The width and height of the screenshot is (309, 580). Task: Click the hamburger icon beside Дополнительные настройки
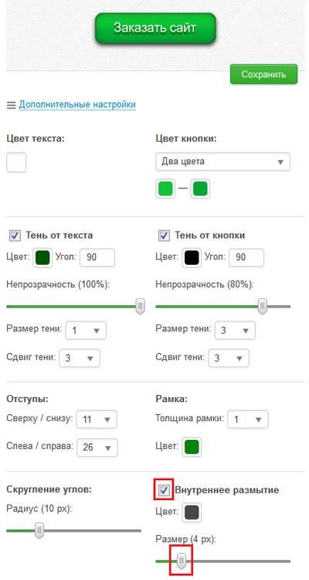[11, 105]
